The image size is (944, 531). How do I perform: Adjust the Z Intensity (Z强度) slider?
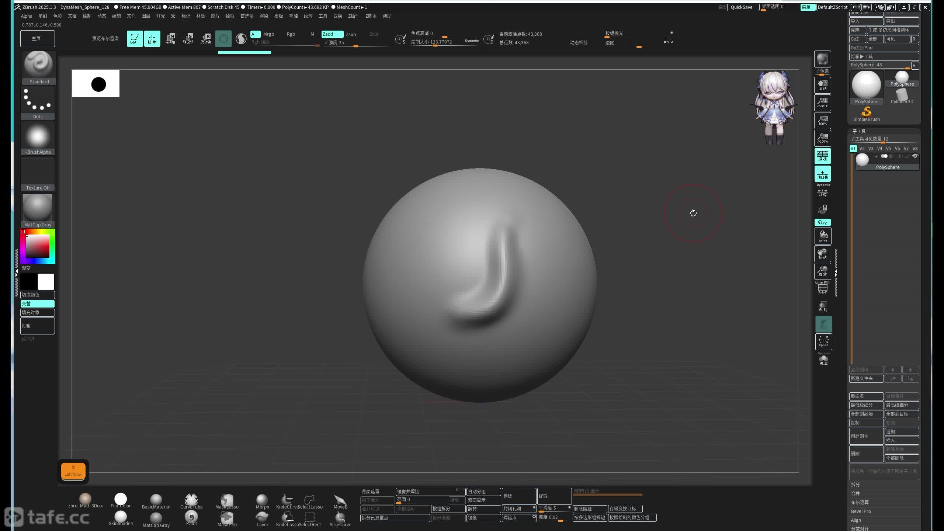pyautogui.click(x=356, y=43)
